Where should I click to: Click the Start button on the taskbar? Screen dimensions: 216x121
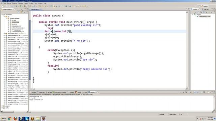pyautogui.click(x=3, y=119)
